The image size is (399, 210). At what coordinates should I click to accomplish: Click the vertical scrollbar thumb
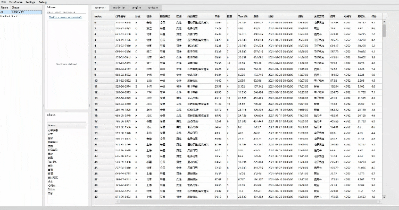[x=384, y=30]
